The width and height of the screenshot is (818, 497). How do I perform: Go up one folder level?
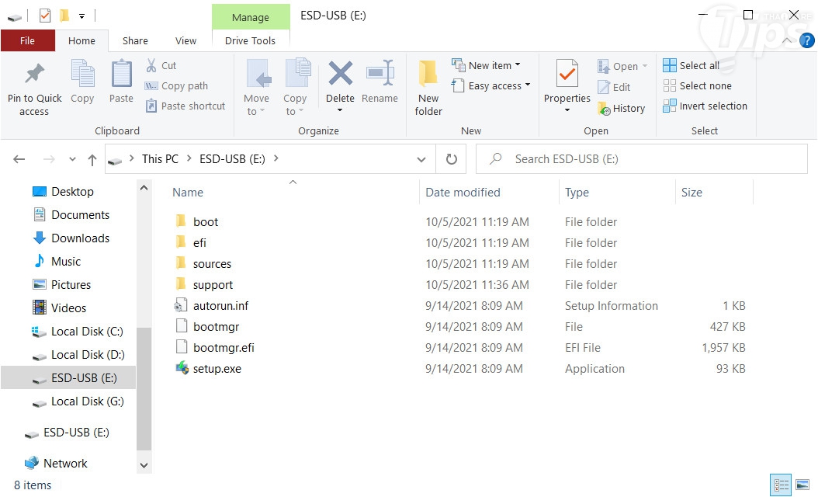pos(92,159)
